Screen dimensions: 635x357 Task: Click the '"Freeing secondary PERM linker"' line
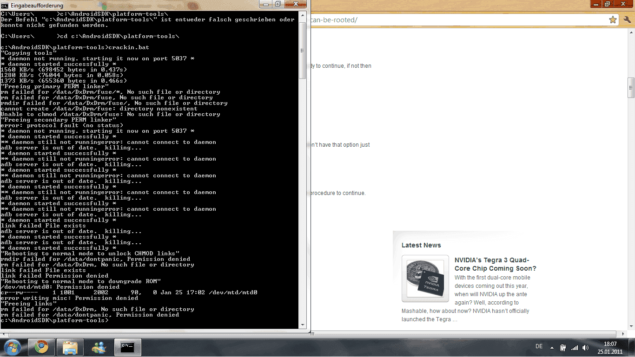point(59,120)
